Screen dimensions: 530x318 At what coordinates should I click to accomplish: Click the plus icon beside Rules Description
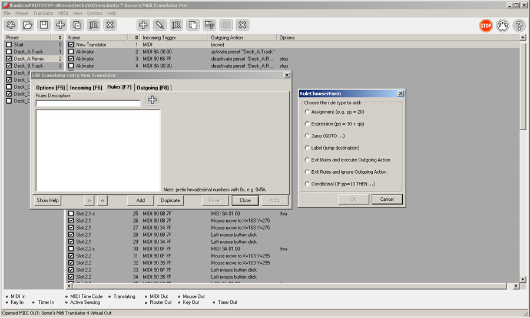coord(152,100)
